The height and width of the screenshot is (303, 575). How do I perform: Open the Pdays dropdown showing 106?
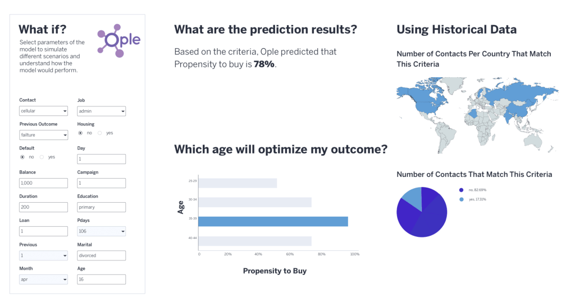[x=101, y=231]
